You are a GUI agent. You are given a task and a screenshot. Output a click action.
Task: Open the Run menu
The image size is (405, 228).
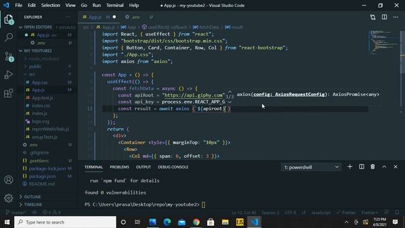tap(97, 5)
